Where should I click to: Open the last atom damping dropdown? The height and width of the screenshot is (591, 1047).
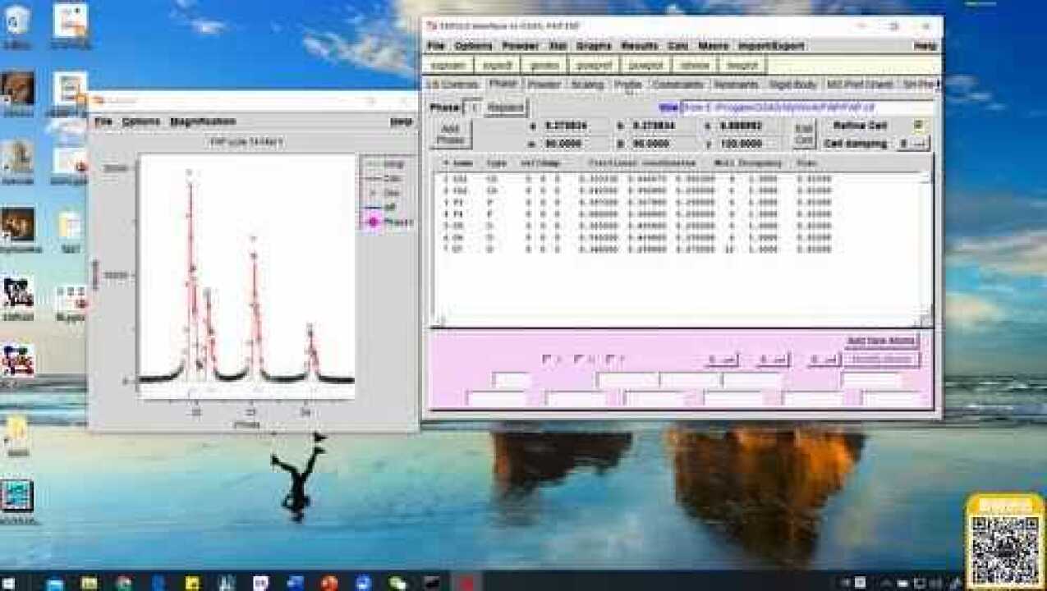(823, 360)
